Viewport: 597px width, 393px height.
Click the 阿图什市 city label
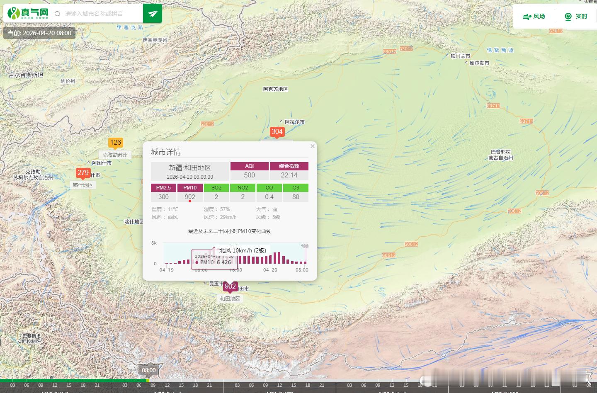102,163
